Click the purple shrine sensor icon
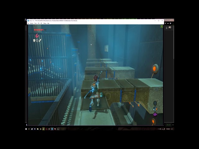Screen dimensions: 199x149 (x=155, y=115)
